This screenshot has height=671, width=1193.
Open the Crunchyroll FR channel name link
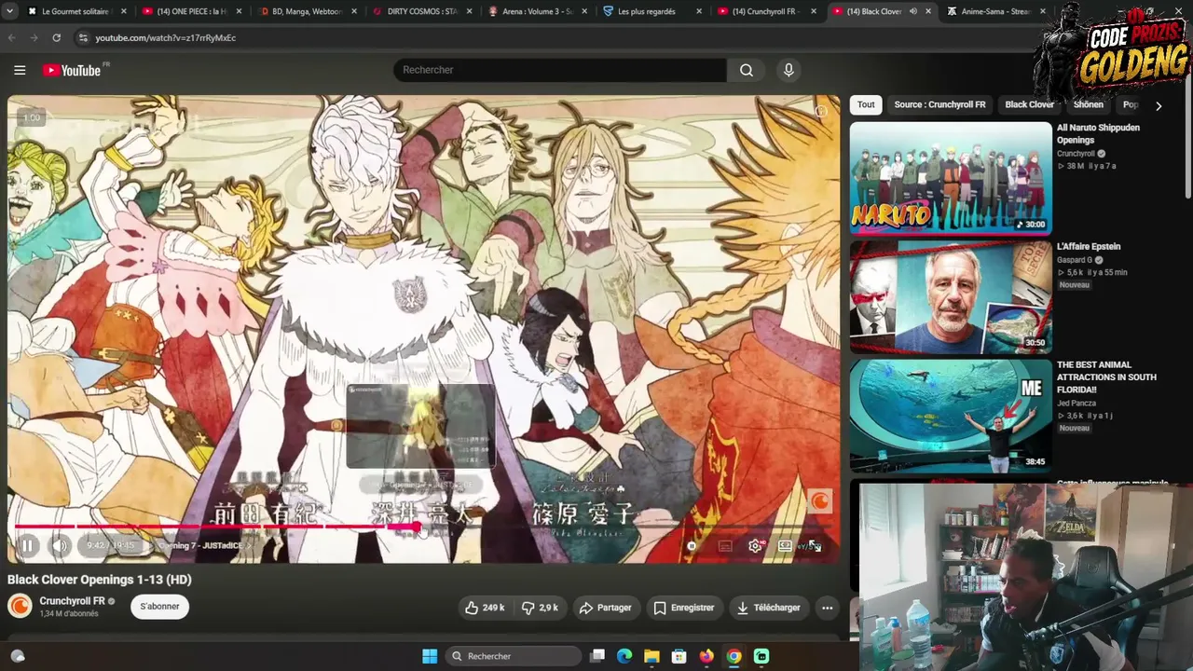coord(72,601)
